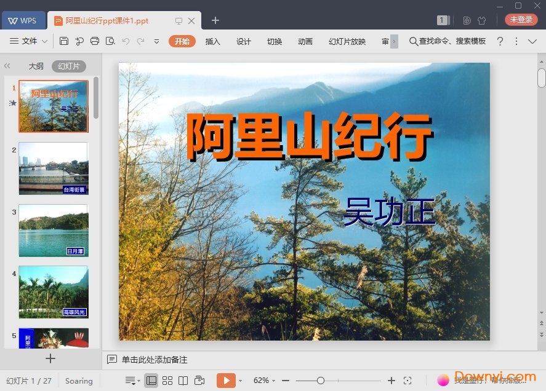546x391 pixels.
Task: Click the Undo arrow icon
Action: (127, 41)
